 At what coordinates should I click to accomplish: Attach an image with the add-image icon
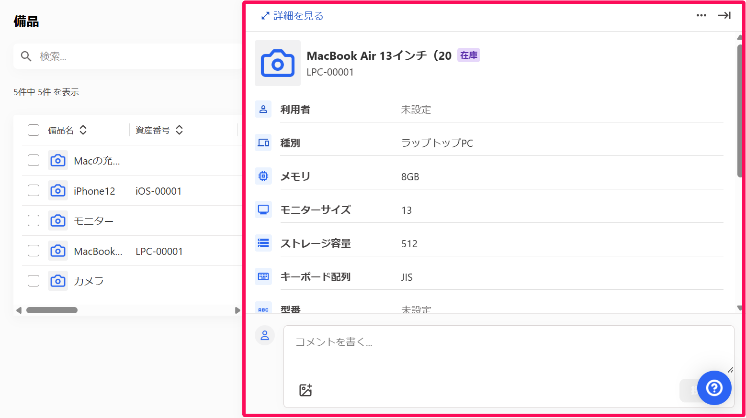pos(305,390)
